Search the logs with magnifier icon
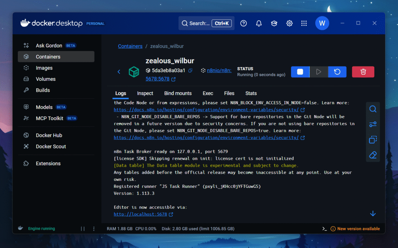Viewport: 398px width, 248px height. 373,109
